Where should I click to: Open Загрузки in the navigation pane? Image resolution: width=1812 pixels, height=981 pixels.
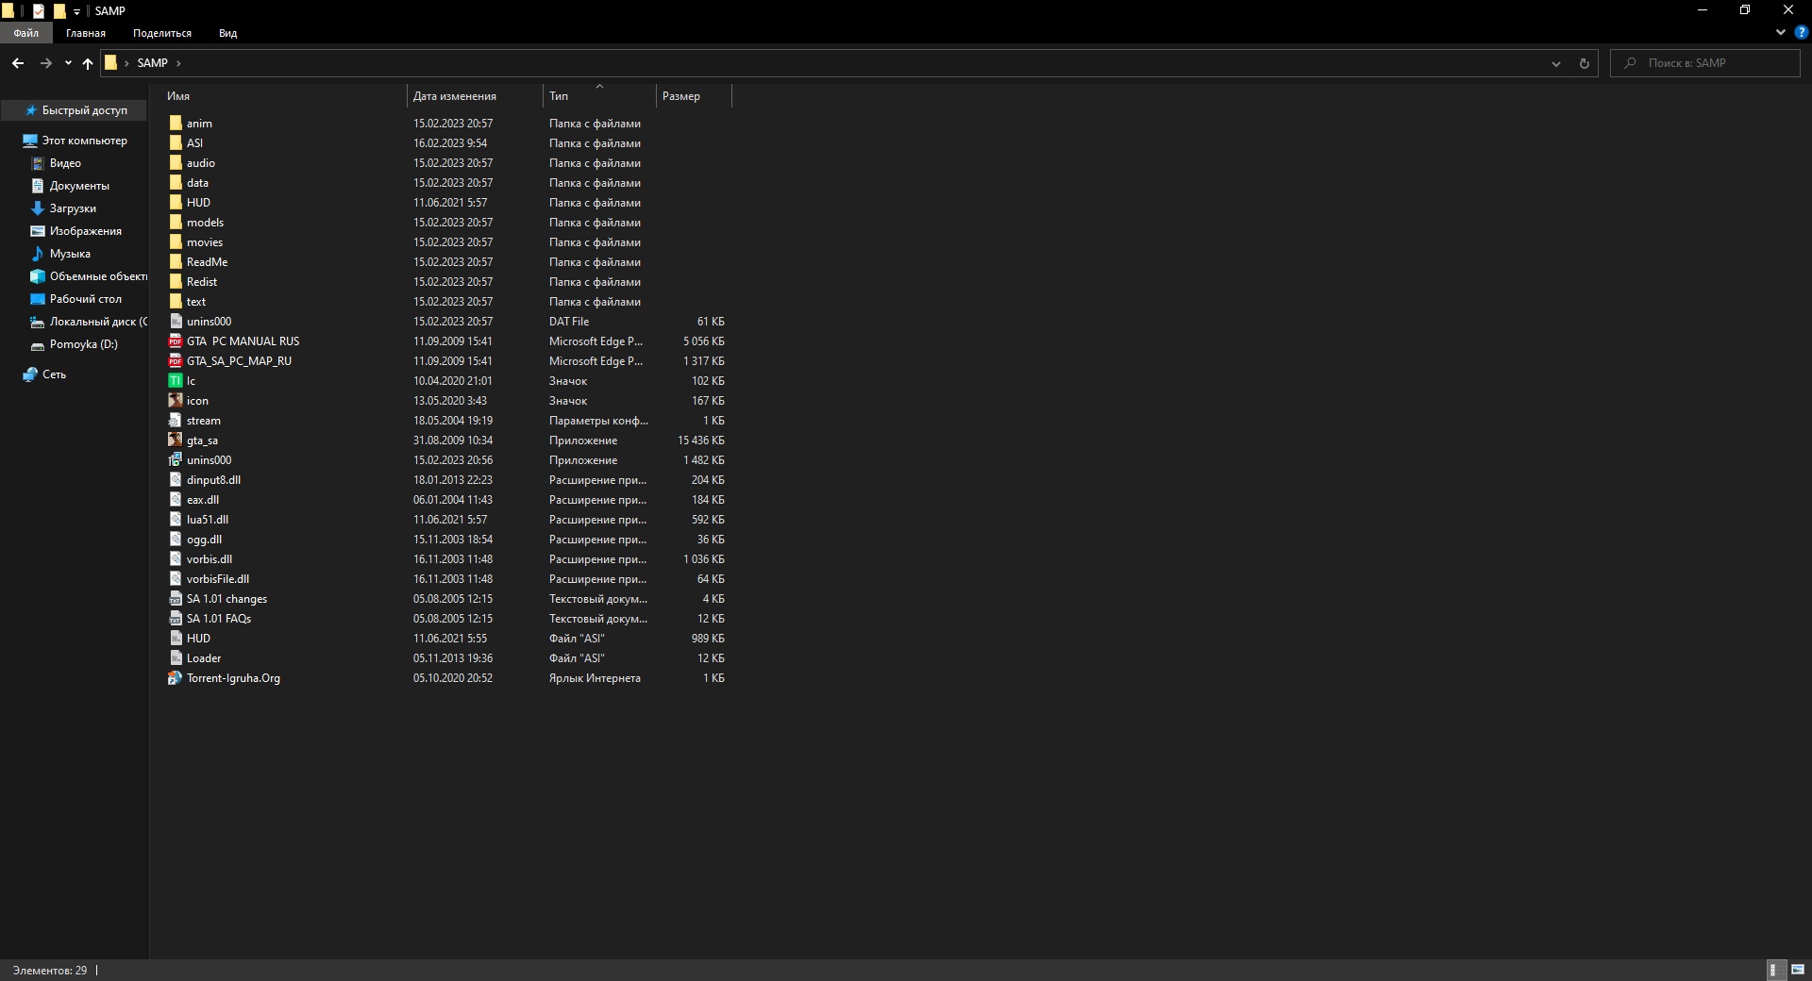pyautogui.click(x=73, y=208)
